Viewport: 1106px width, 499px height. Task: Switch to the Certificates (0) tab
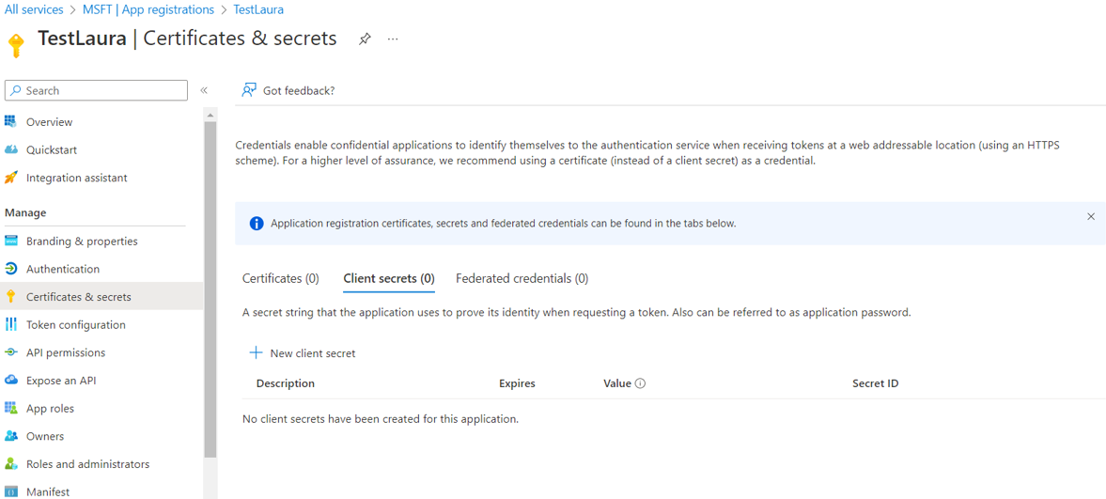pyautogui.click(x=281, y=279)
